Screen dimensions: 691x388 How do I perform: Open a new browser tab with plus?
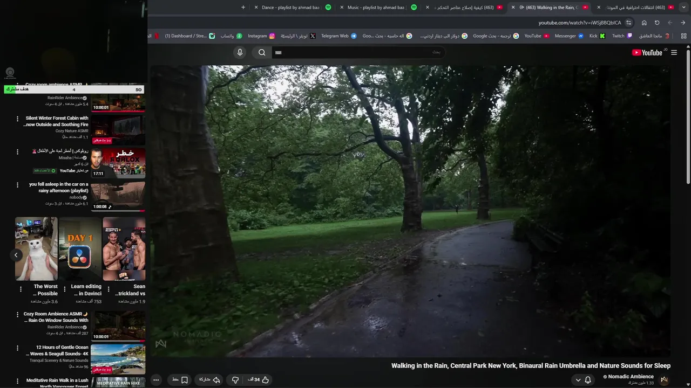(243, 8)
